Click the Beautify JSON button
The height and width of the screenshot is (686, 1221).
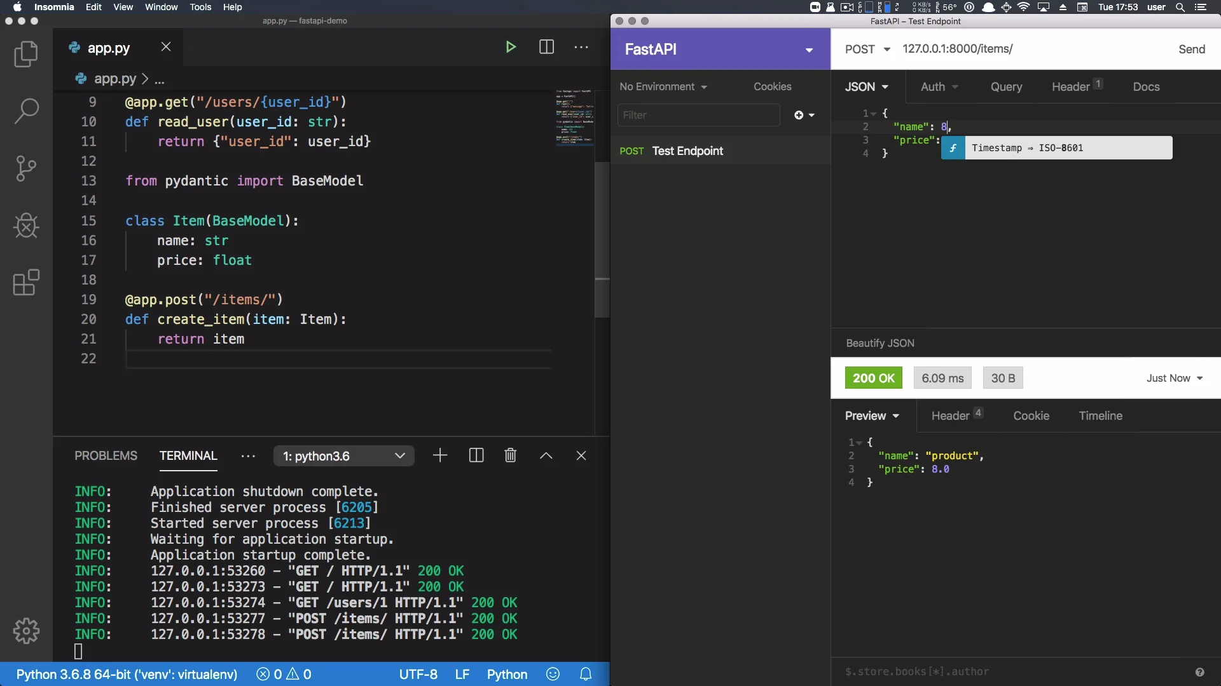point(880,343)
